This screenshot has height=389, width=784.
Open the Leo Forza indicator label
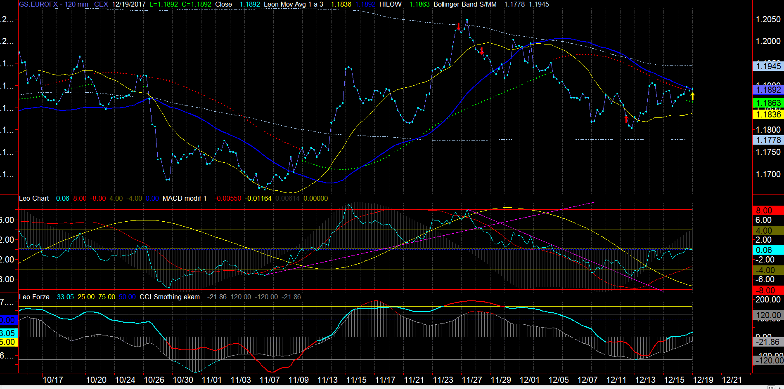click(x=34, y=297)
